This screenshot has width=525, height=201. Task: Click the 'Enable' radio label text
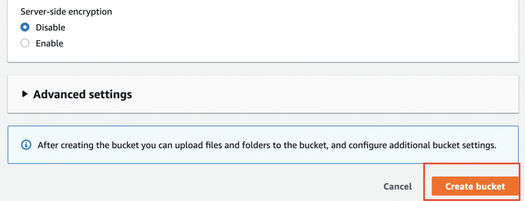(49, 43)
